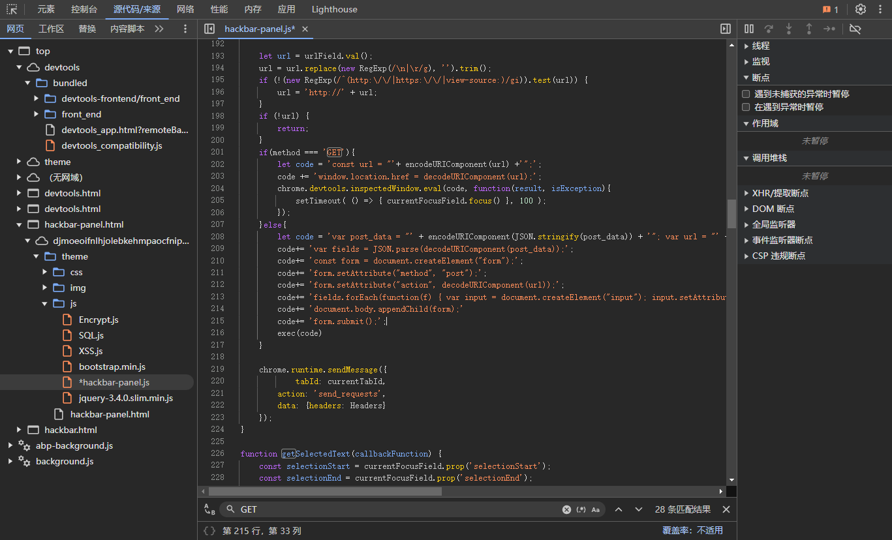Open DevTools settings gear
Screen dimensions: 892x540
(x=860, y=9)
